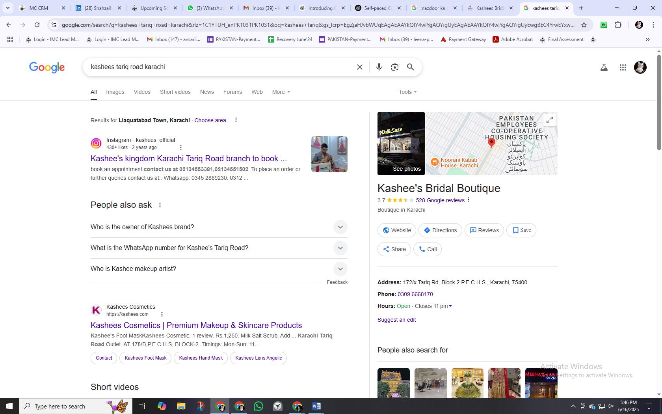
Task: Open Kashees Cosmetics Premium Makeup result link
Action: point(196,325)
